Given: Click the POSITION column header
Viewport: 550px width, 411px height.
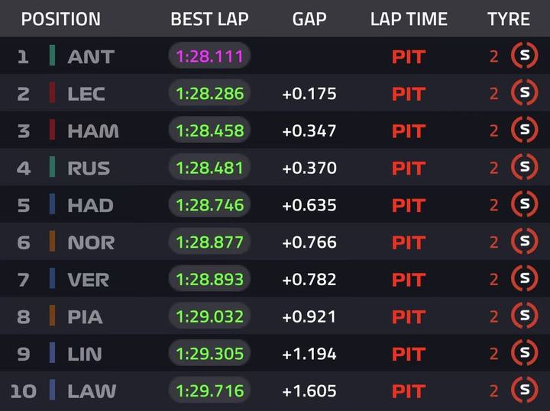Looking at the screenshot, I should pyautogui.click(x=60, y=19).
